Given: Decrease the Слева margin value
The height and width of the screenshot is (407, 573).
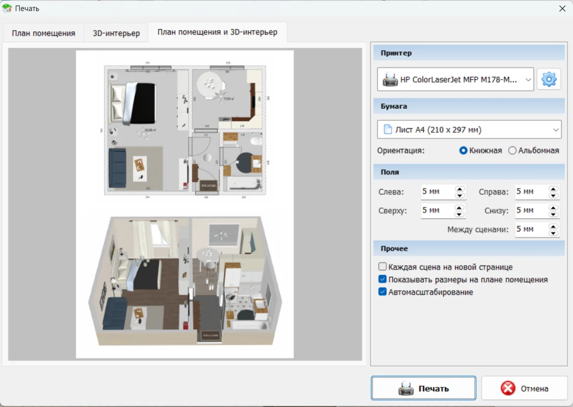Looking at the screenshot, I should tap(459, 196).
